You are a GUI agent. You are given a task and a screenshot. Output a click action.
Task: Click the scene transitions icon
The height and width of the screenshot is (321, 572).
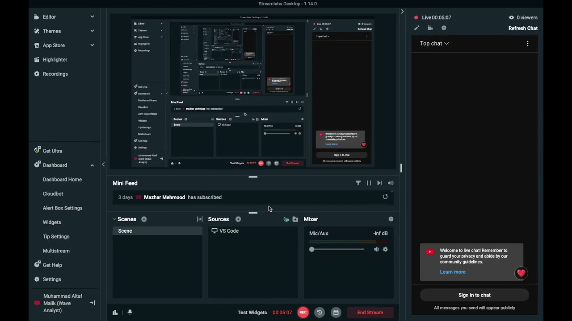tap(200, 219)
